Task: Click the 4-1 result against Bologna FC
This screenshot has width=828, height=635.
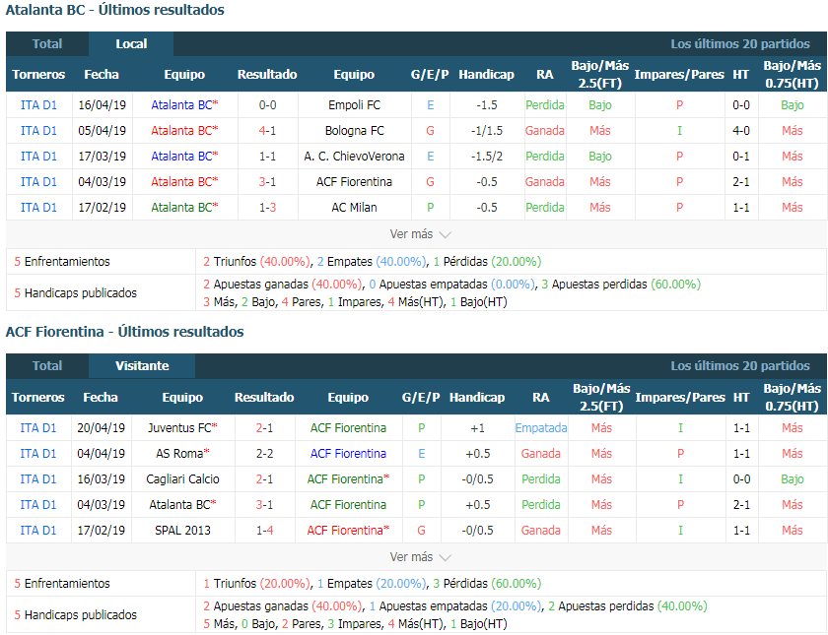Action: click(x=267, y=131)
